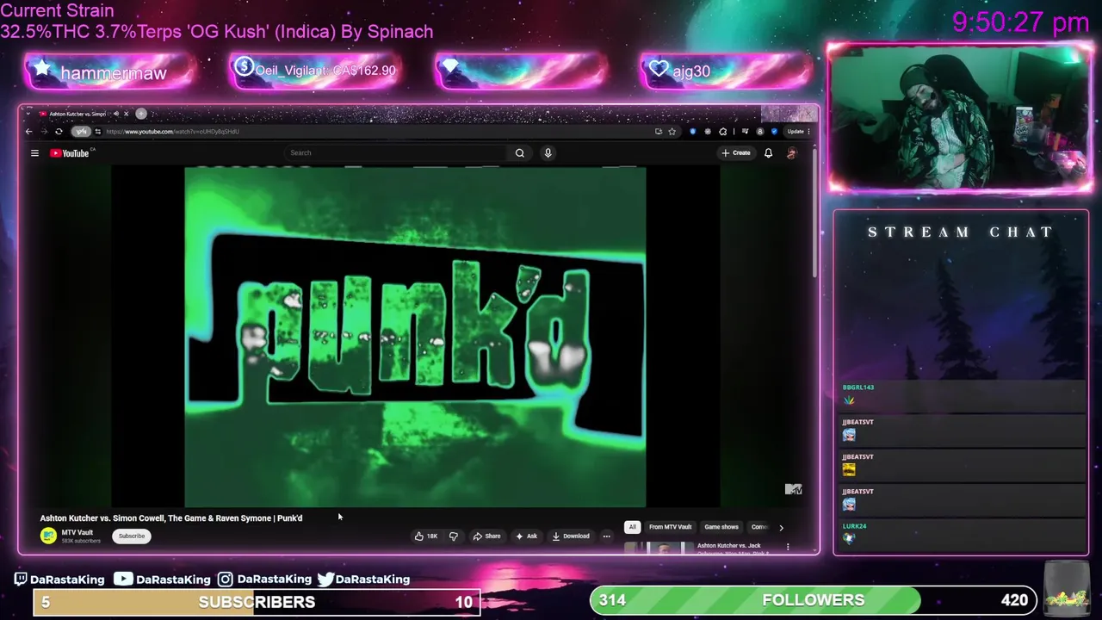The height and width of the screenshot is (620, 1102).
Task: Click the YouTube search magnifier button
Action: 519,153
